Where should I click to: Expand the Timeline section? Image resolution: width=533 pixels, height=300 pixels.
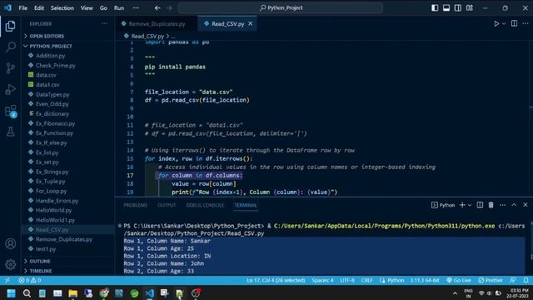pyautogui.click(x=41, y=271)
